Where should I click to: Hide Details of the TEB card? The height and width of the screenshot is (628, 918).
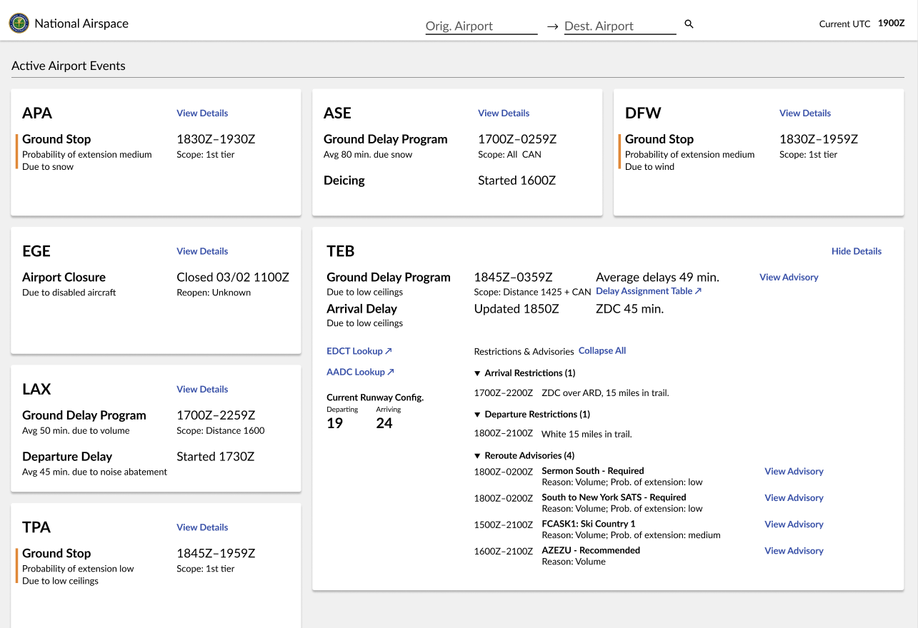pos(857,251)
